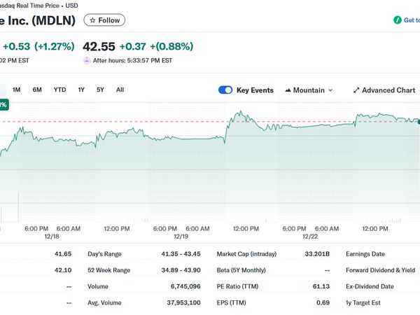Click the after hours price 42.55

98,46
